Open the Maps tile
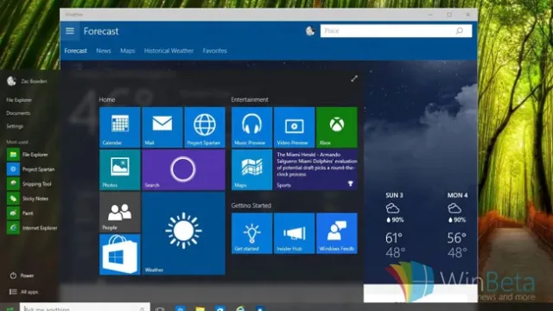This screenshot has height=311, width=553. (251, 169)
